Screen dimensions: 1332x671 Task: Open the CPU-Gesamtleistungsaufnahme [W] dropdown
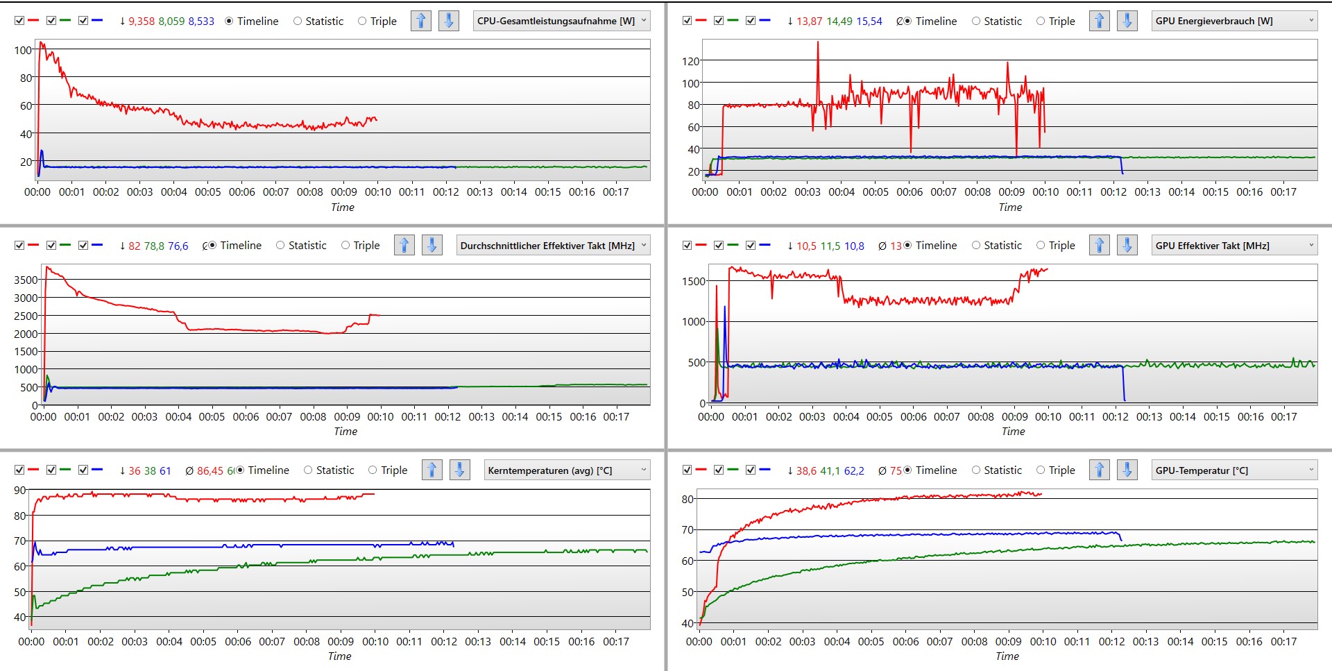(562, 21)
